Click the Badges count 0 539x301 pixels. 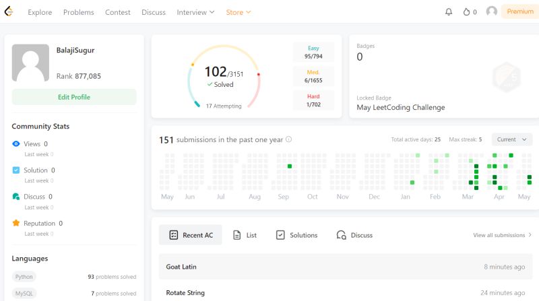click(x=360, y=57)
